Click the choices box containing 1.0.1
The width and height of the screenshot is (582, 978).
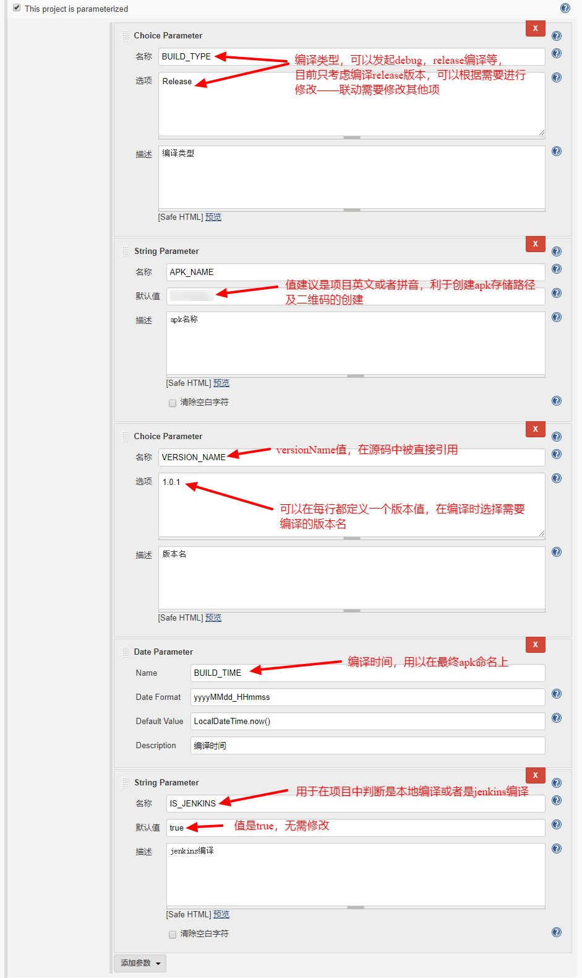pyautogui.click(x=352, y=505)
